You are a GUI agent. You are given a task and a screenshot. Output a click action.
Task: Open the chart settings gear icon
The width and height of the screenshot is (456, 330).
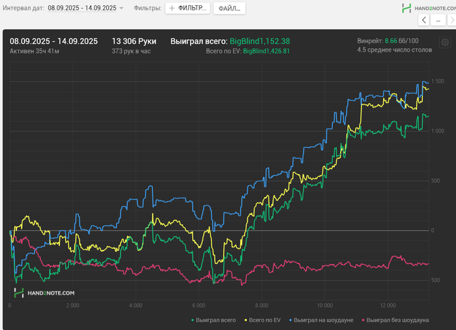pyautogui.click(x=445, y=42)
